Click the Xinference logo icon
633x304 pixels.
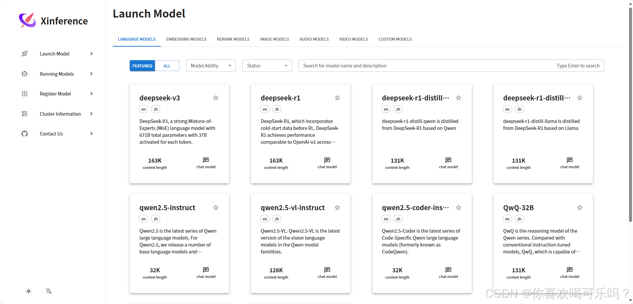27,20
